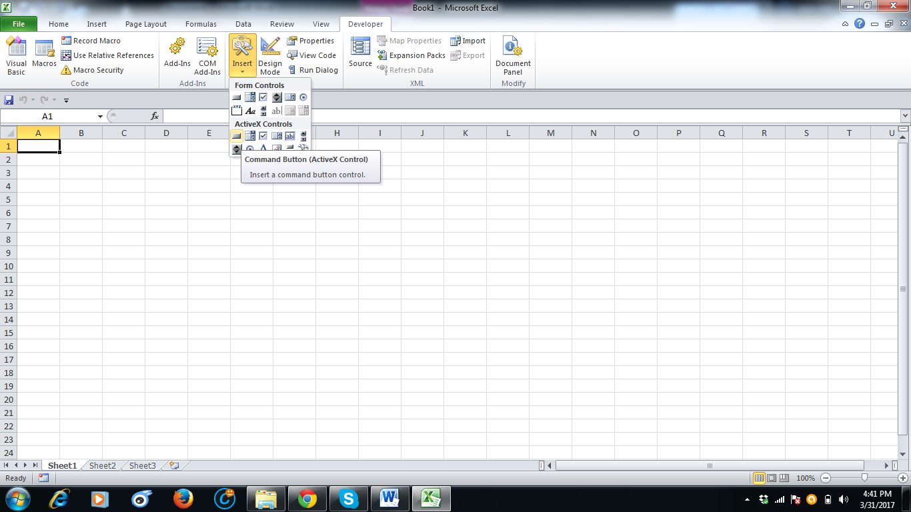Viewport: 911px width, 512px height.
Task: Insert a Form Controls Option Button
Action: pyautogui.click(x=303, y=97)
